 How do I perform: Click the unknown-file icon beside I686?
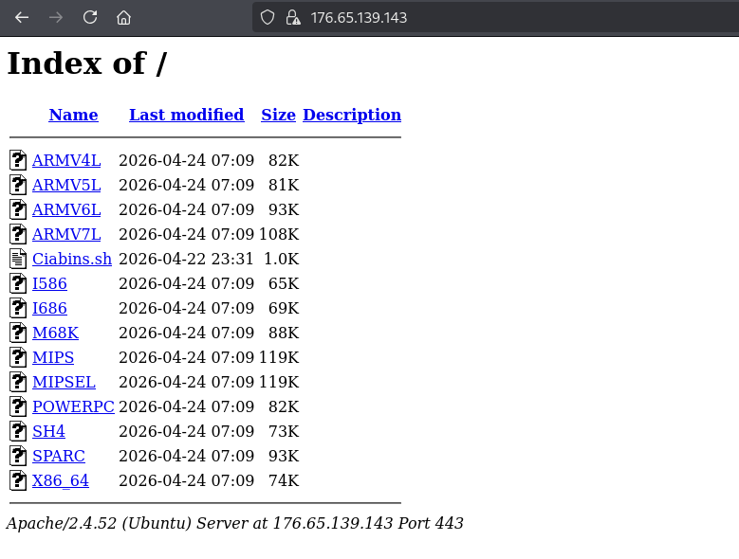click(x=18, y=308)
